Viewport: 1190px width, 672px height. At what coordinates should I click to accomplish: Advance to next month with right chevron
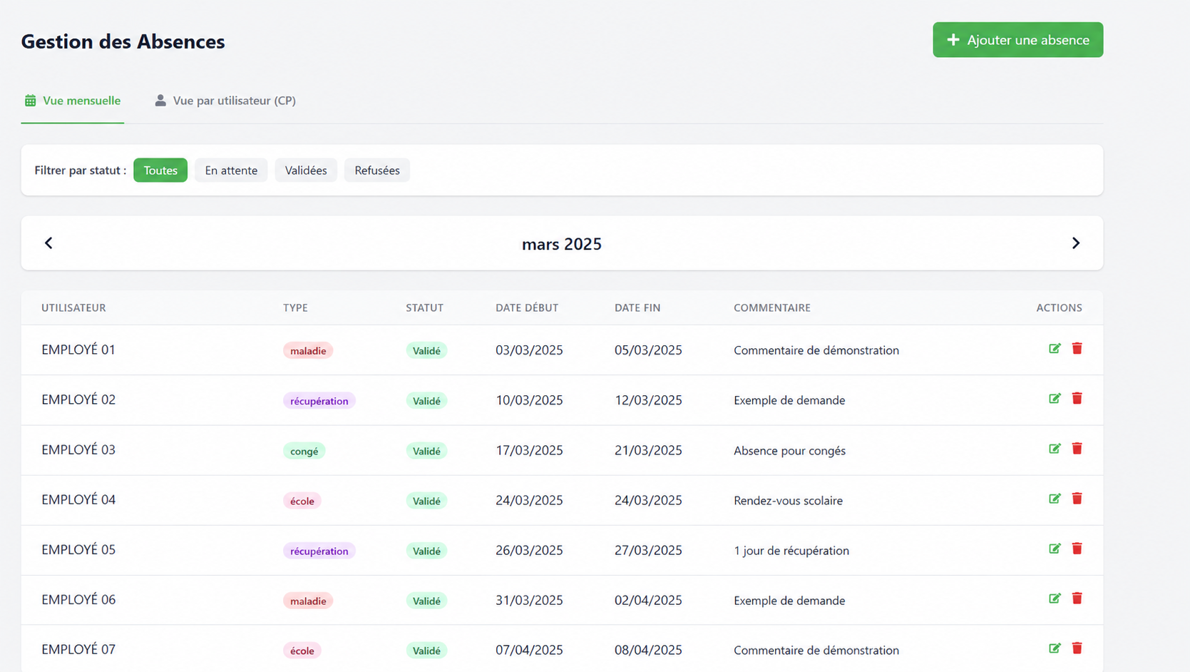point(1076,243)
